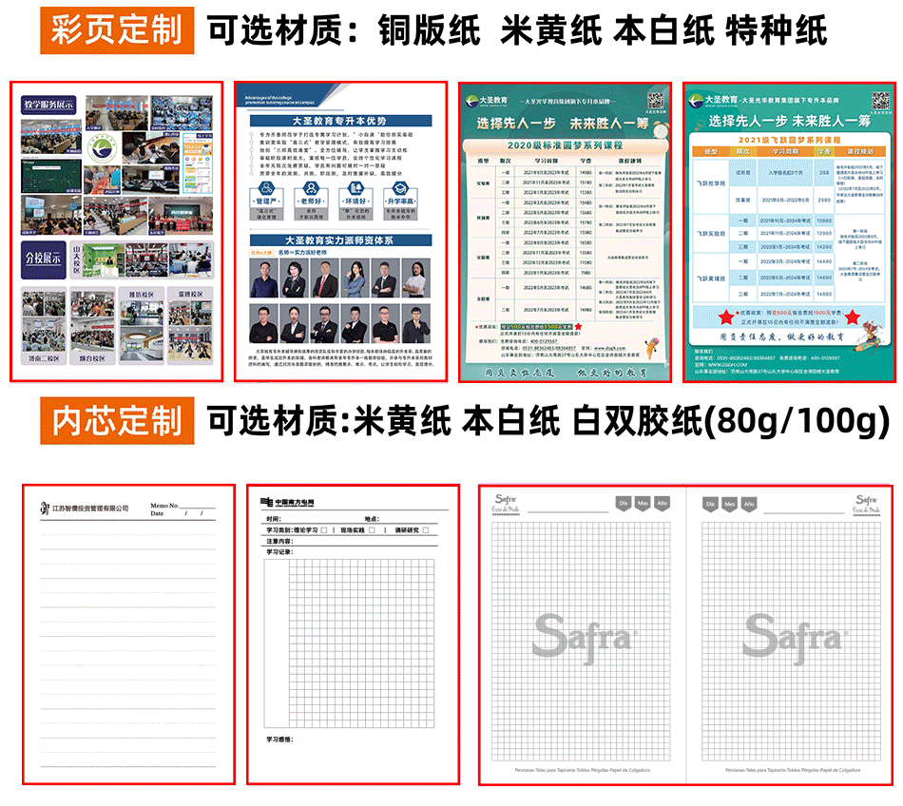903x806 pixels.
Task: Open the 2021级飞跃圆梦系列课程 teal flyer
Action: tap(790, 232)
